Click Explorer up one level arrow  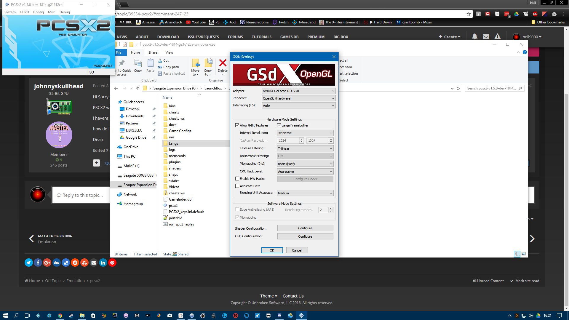click(x=138, y=88)
